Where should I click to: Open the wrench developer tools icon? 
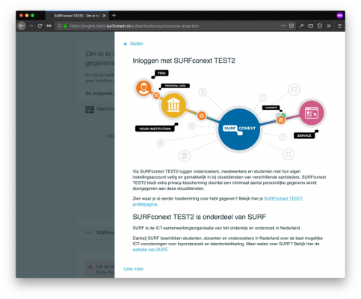coord(301,25)
